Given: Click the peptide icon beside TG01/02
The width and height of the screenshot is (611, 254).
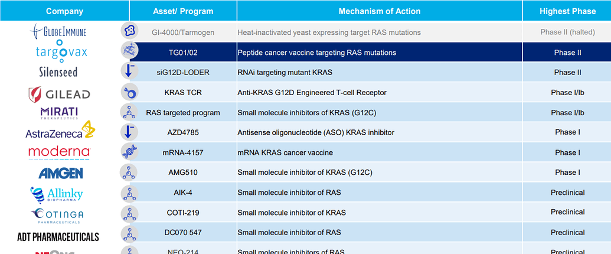Looking at the screenshot, I should [129, 51].
